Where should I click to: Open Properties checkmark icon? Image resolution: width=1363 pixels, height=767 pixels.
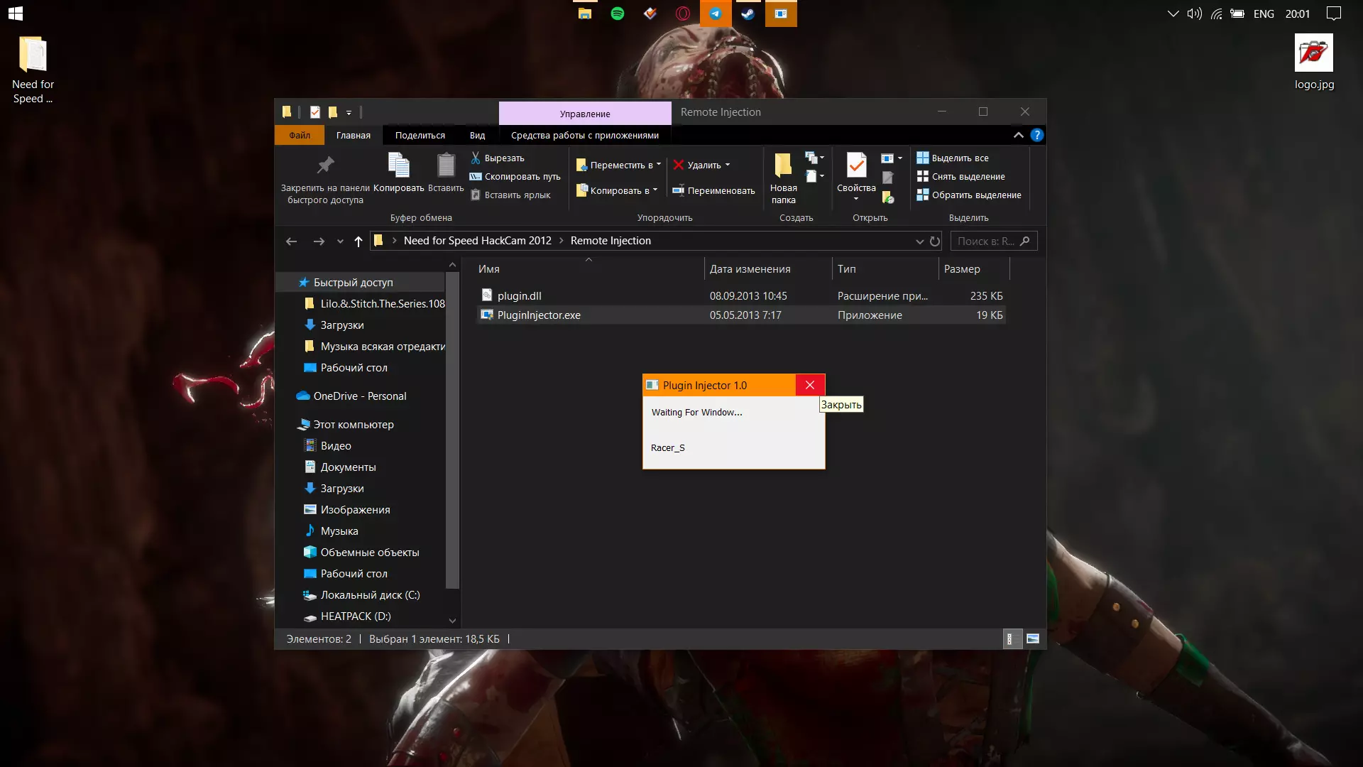click(x=856, y=165)
